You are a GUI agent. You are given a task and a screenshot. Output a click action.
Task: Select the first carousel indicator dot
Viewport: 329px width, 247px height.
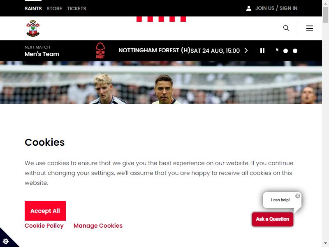click(x=277, y=50)
